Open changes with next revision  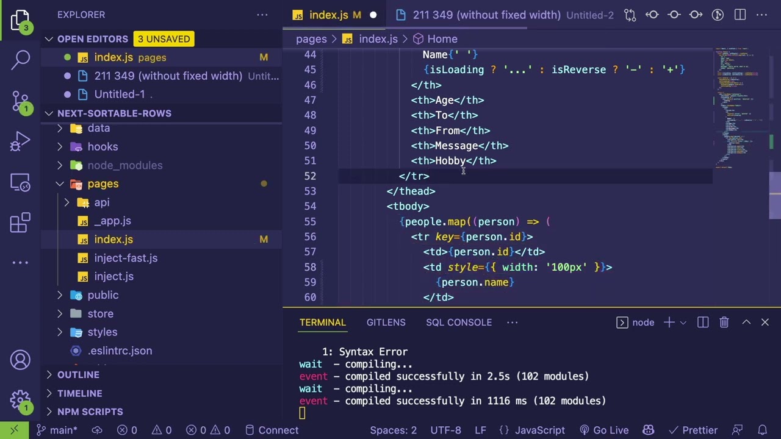(696, 15)
